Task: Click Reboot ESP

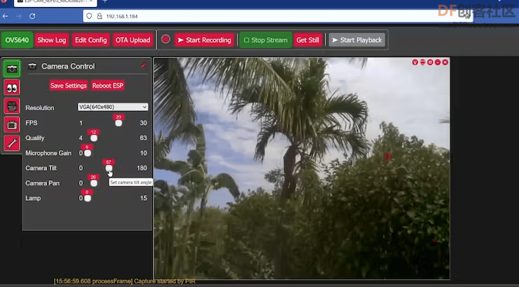Action: [107, 86]
